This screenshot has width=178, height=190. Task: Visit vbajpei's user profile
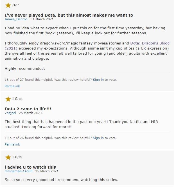(10, 113)
